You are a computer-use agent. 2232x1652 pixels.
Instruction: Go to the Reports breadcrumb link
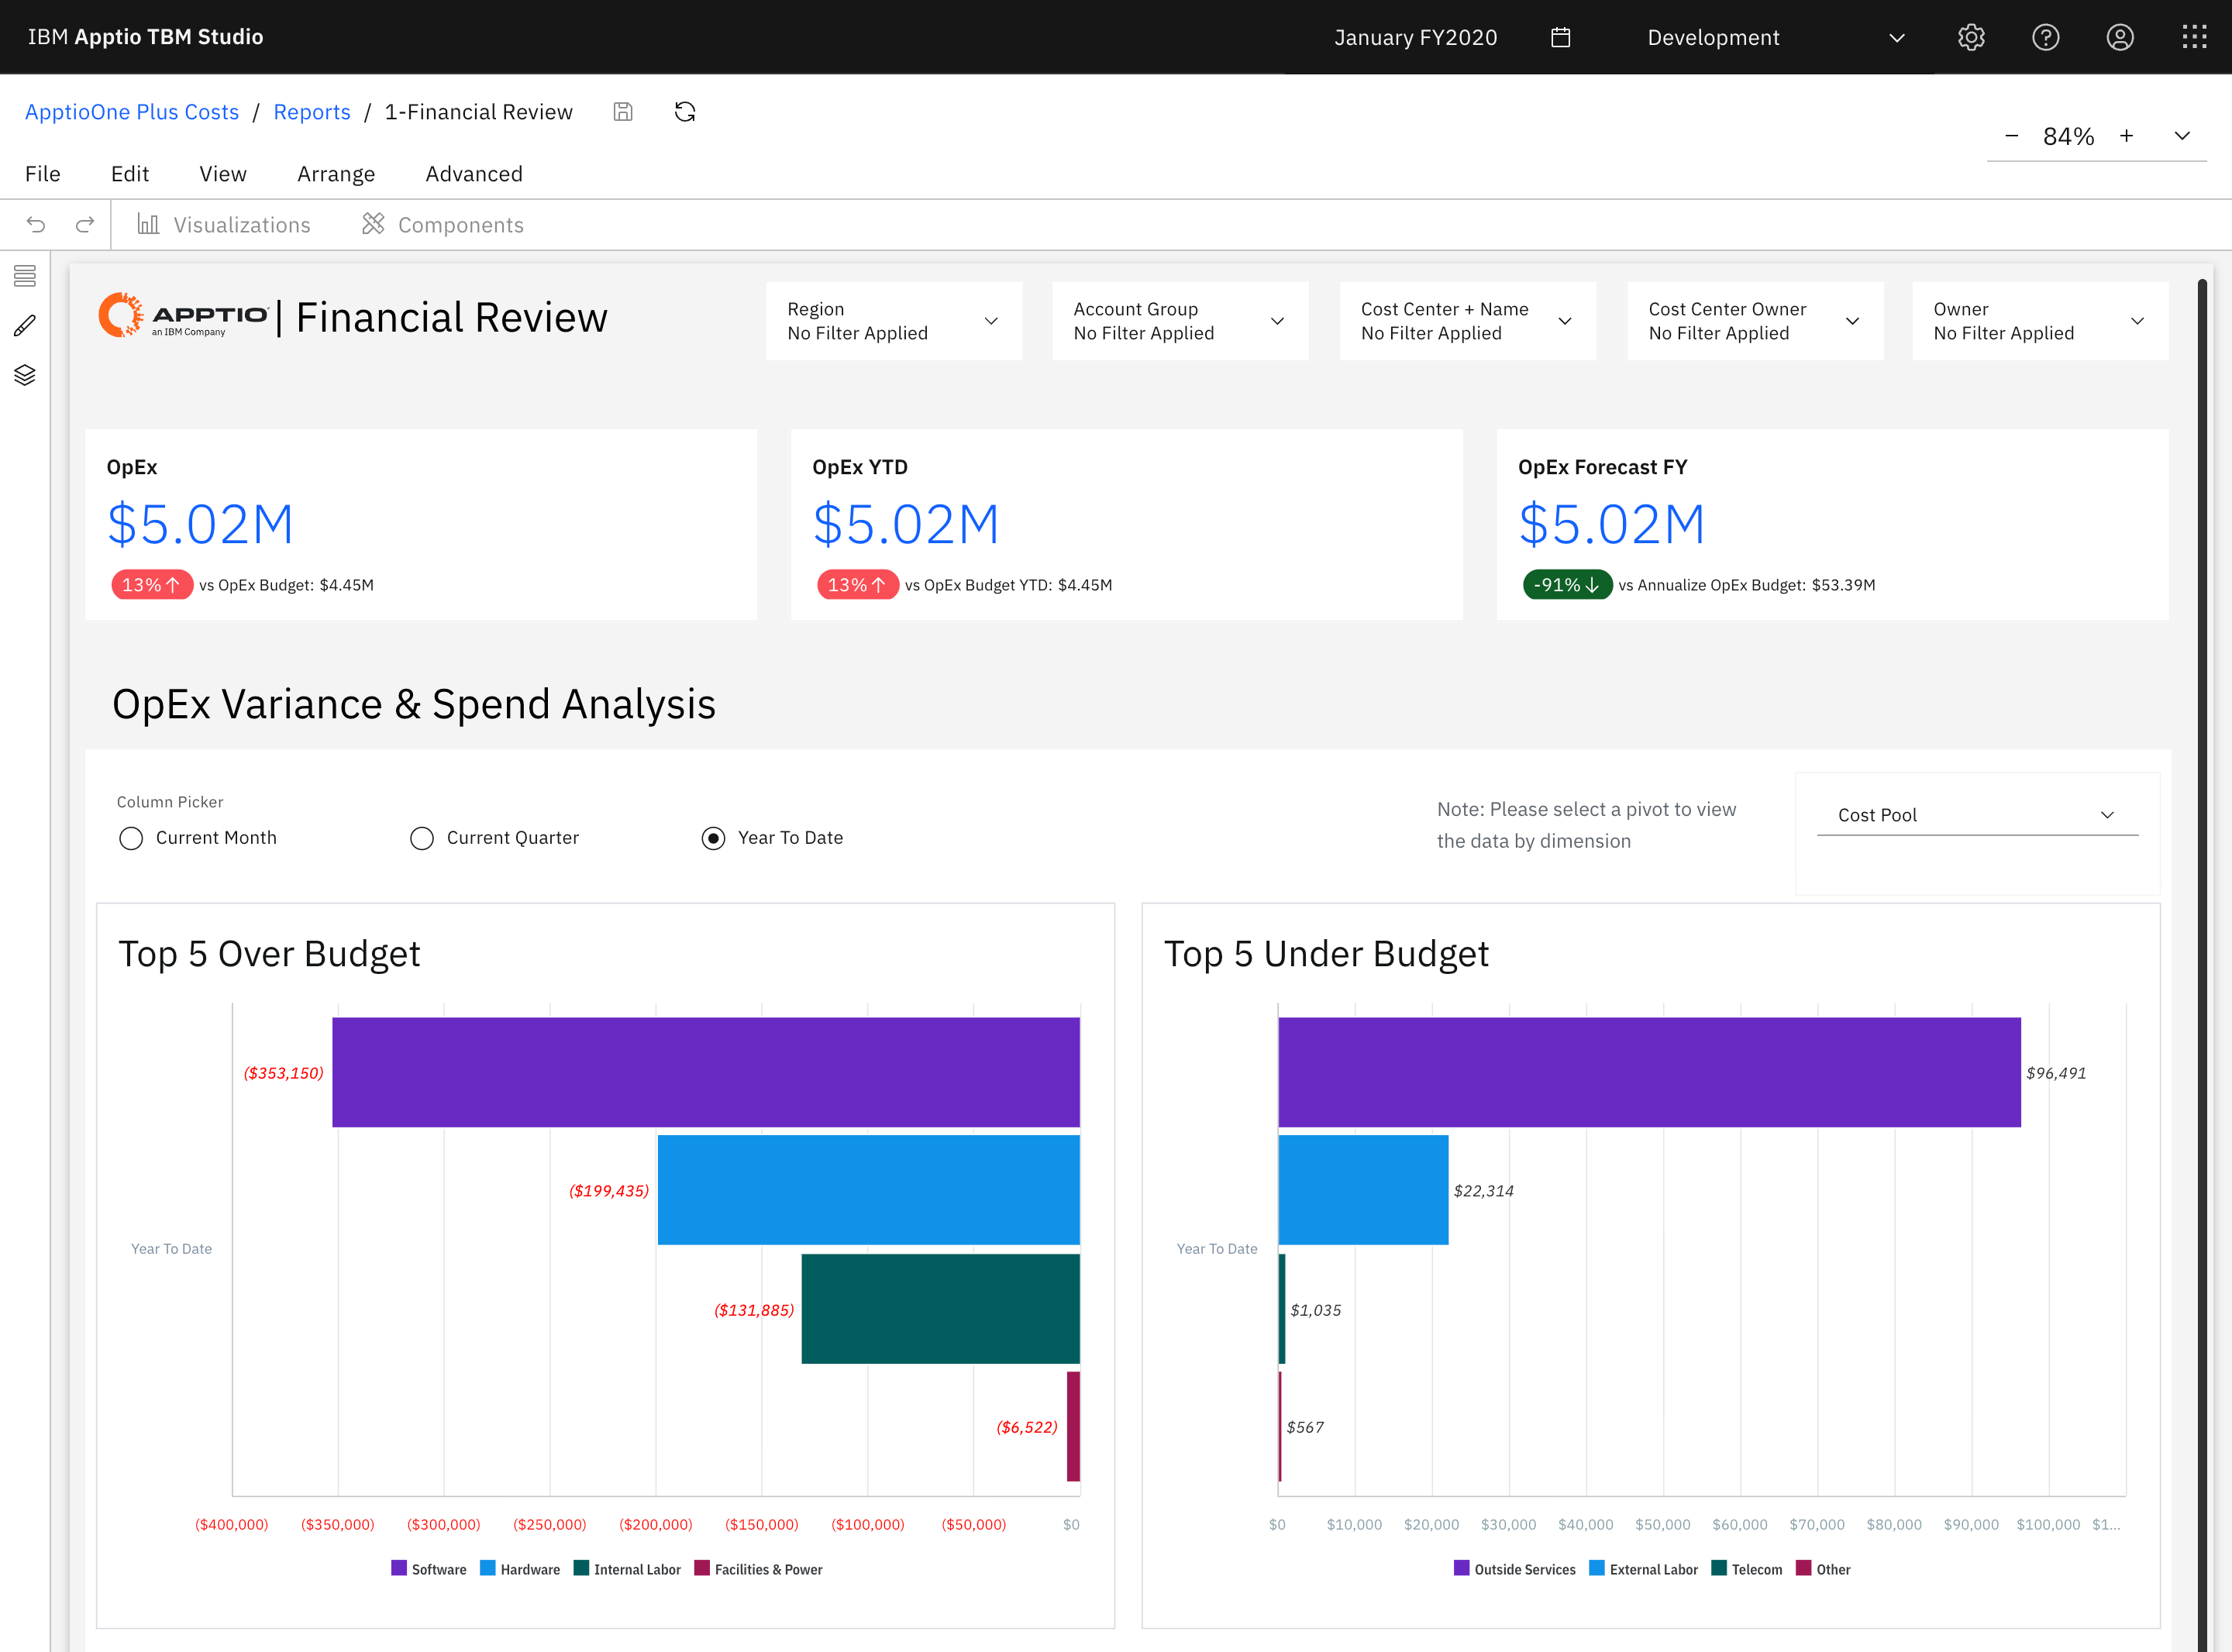[x=312, y=112]
